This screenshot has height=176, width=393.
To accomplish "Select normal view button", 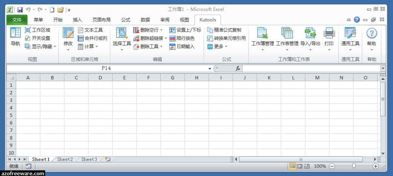I will coord(292,166).
